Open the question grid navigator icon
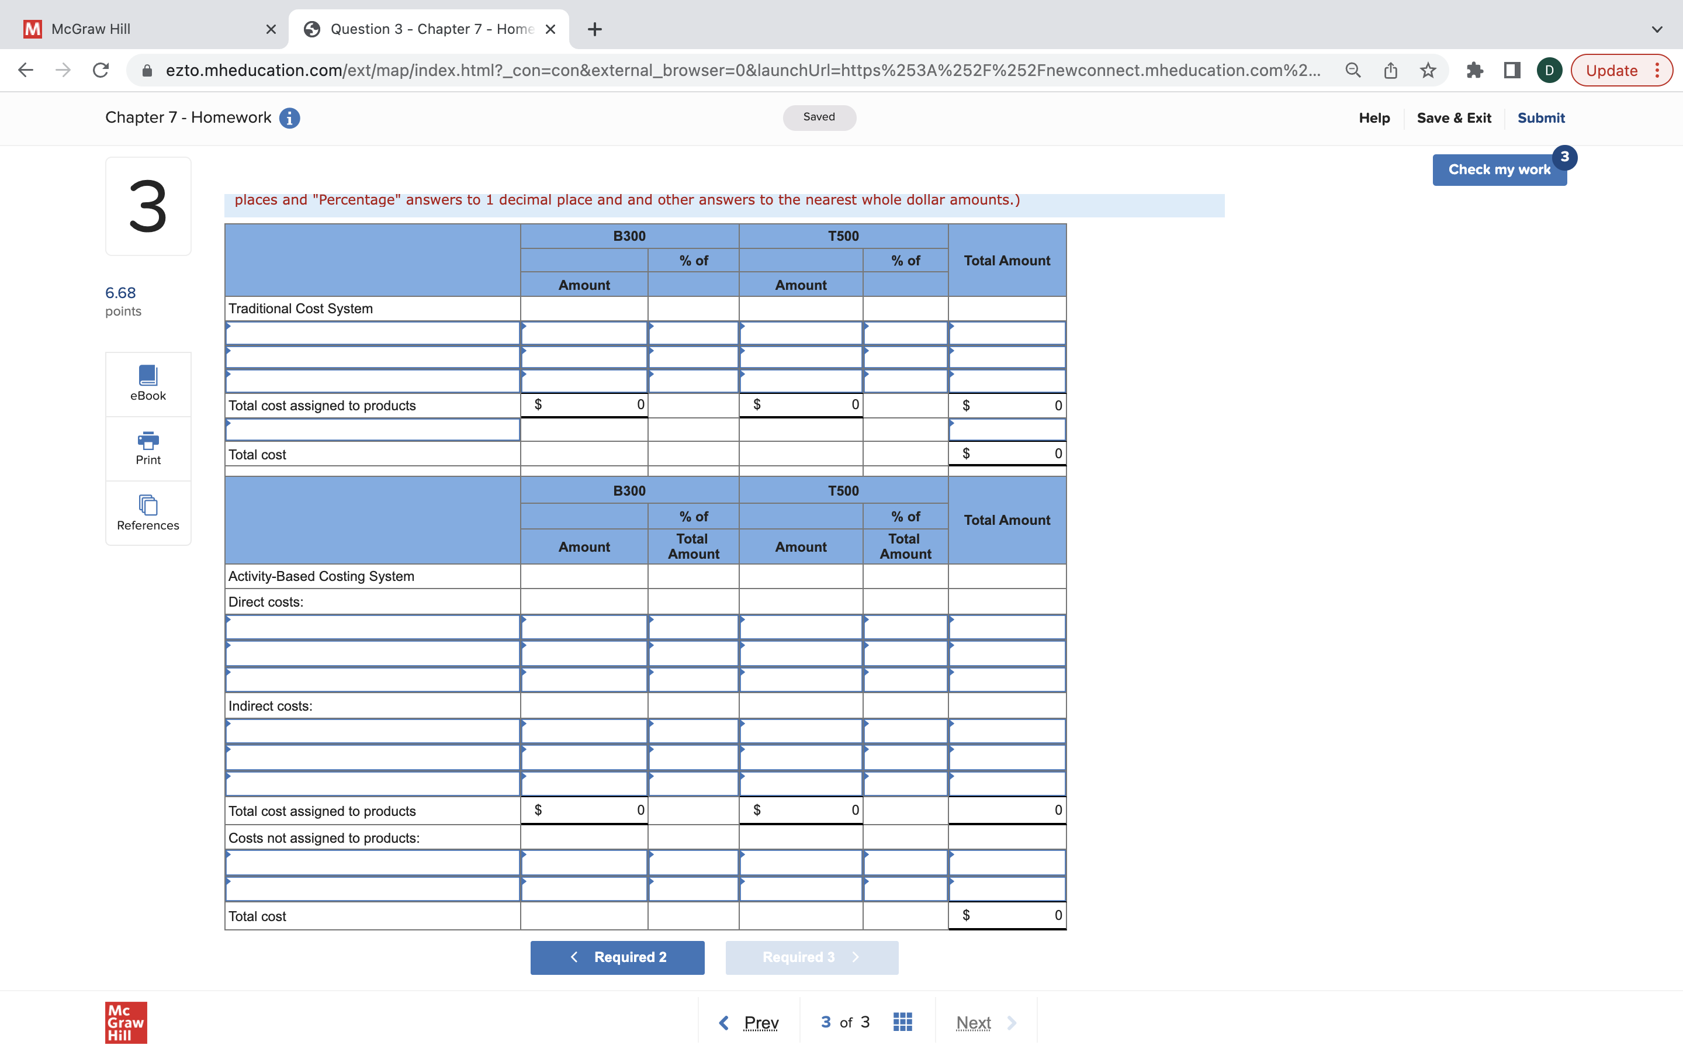 [902, 1022]
